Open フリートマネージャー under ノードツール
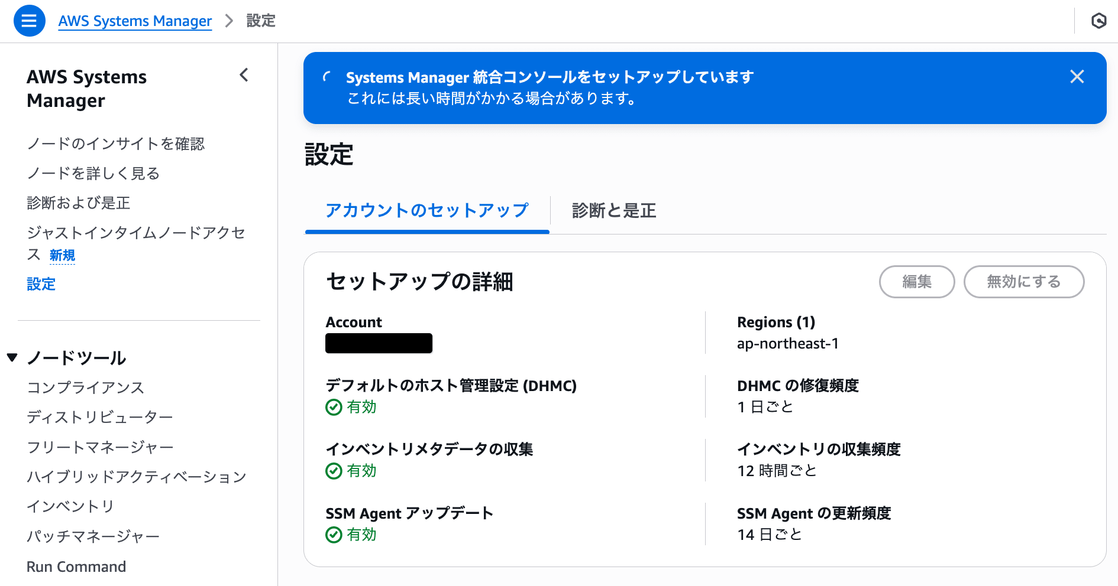Screen dimensions: 1118x586 coord(100,447)
